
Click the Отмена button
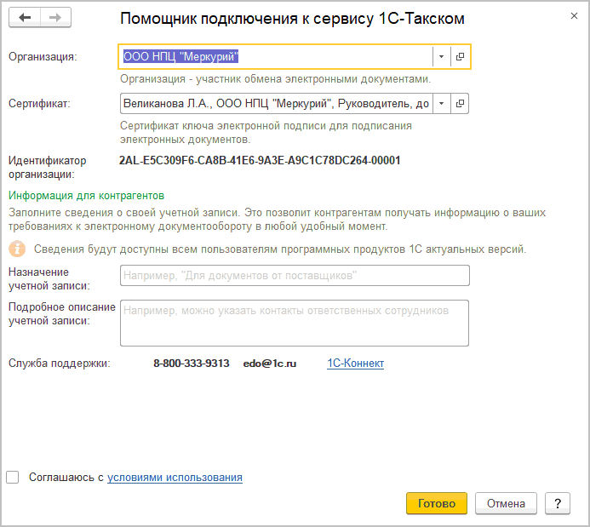coord(506,503)
